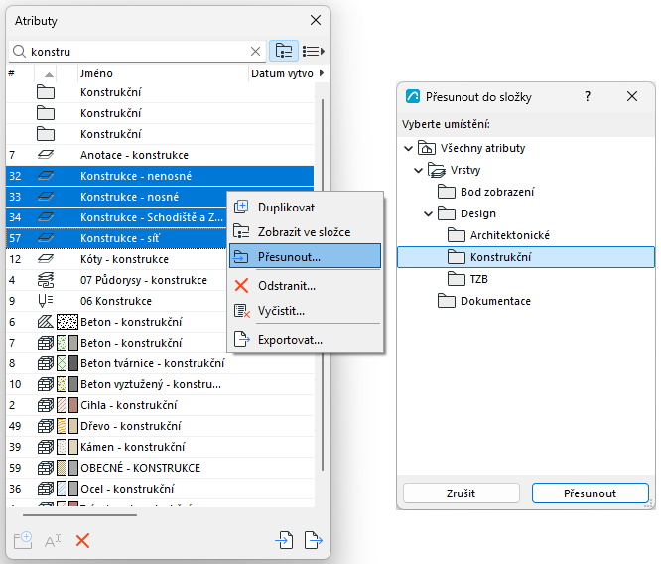Clear the konstru search text
661x564 pixels.
click(x=255, y=52)
